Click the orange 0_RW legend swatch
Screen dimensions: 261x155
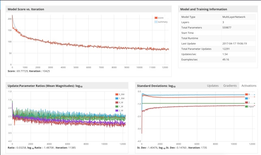[x=117, y=94]
